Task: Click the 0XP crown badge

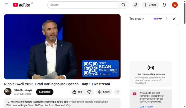Action: (x=158, y=19)
